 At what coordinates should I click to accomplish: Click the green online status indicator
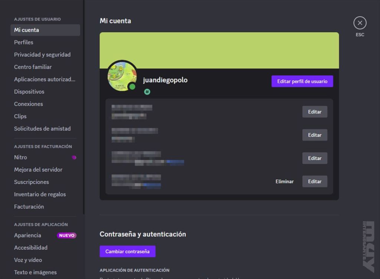(132, 87)
